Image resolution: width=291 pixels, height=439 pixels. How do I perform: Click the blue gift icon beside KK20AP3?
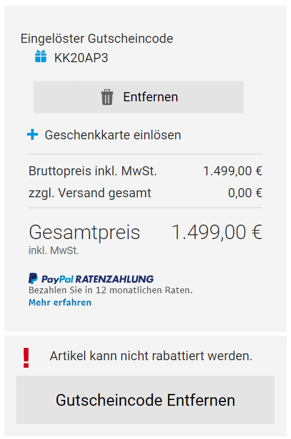[x=41, y=56]
